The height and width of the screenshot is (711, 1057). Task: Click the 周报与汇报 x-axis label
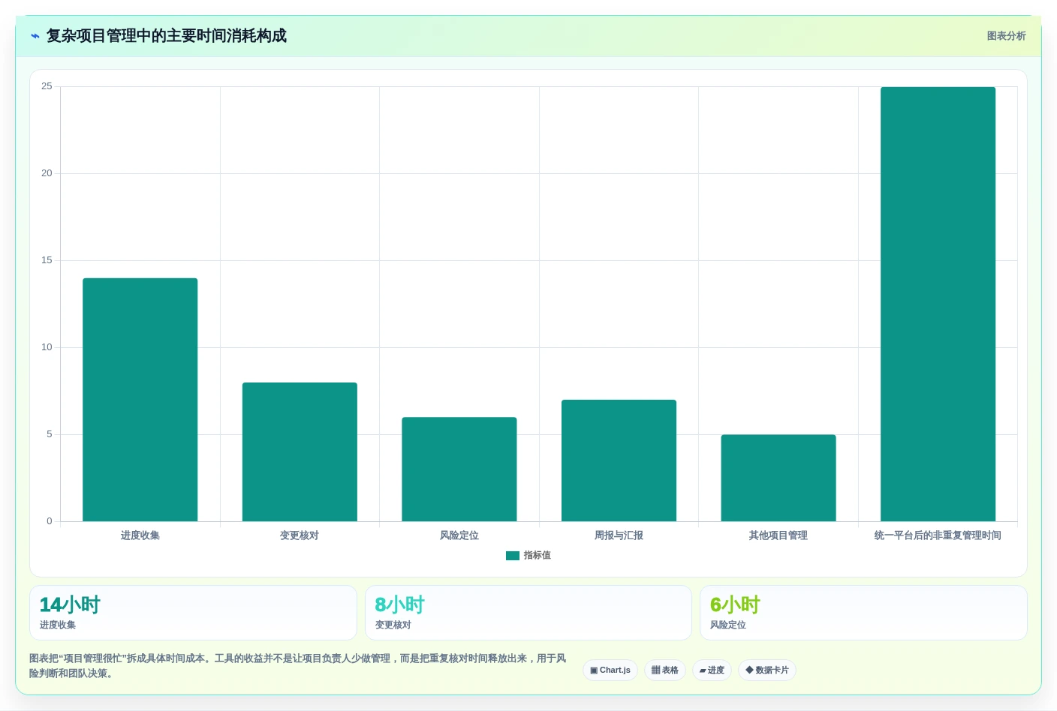point(619,535)
